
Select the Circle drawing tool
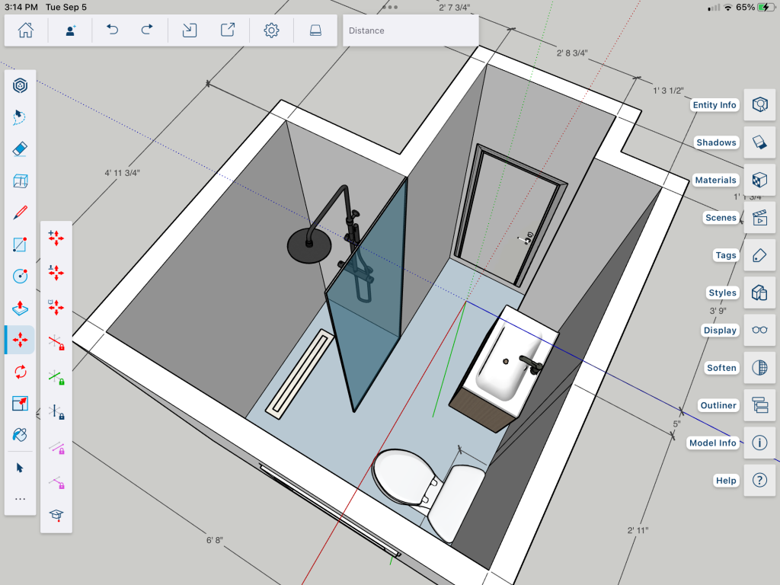[x=21, y=277]
